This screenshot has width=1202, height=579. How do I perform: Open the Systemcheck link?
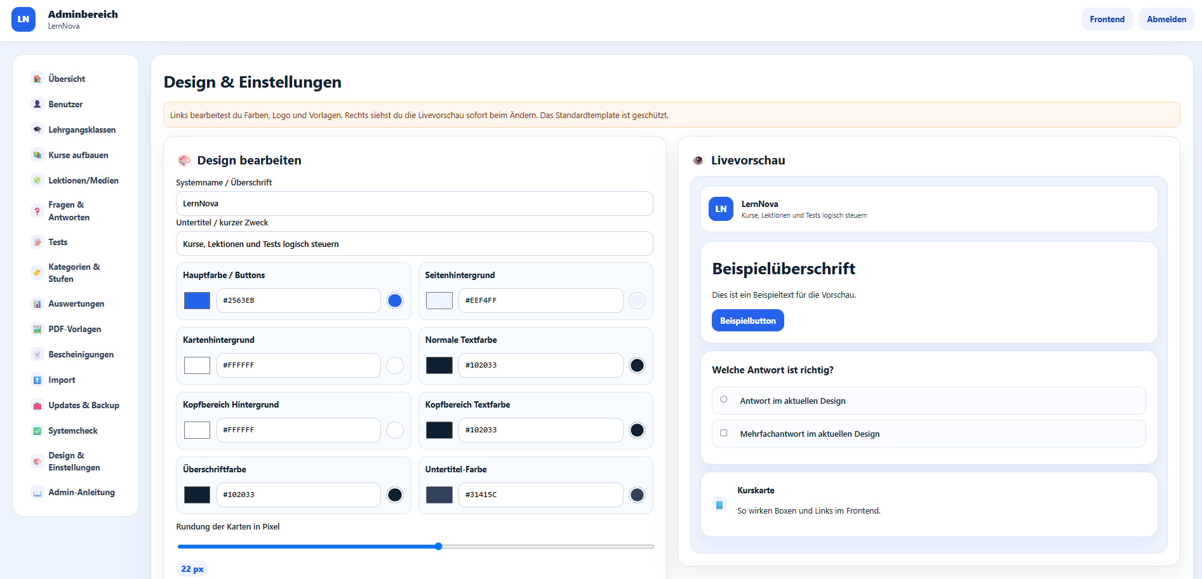(73, 430)
